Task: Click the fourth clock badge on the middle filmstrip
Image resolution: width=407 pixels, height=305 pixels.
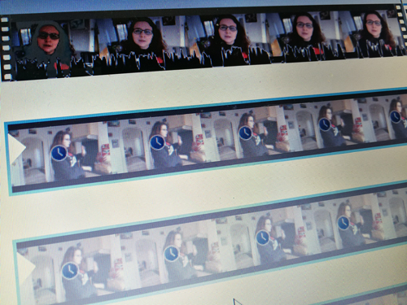Action: [x=324, y=124]
